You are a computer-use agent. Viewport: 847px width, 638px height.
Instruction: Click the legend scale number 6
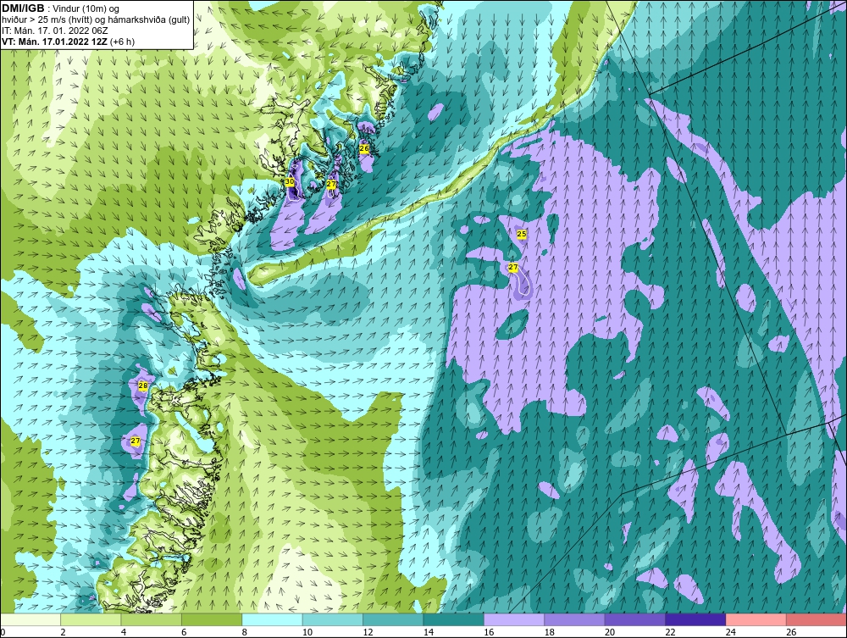[x=184, y=633]
